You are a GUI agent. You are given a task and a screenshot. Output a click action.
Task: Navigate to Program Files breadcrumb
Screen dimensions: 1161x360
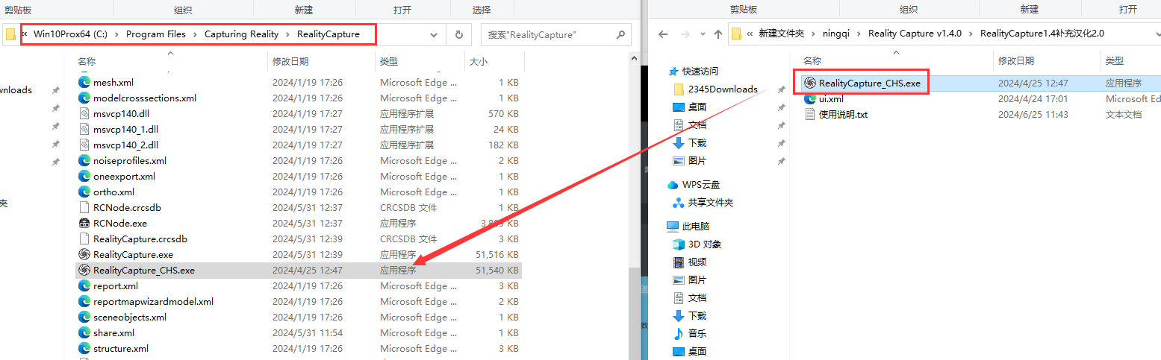(x=155, y=34)
